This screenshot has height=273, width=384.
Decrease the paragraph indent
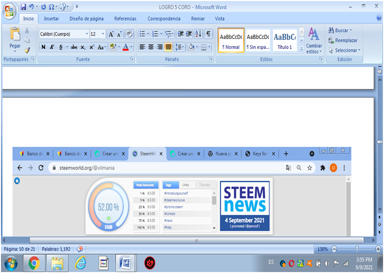pyautogui.click(x=180, y=34)
